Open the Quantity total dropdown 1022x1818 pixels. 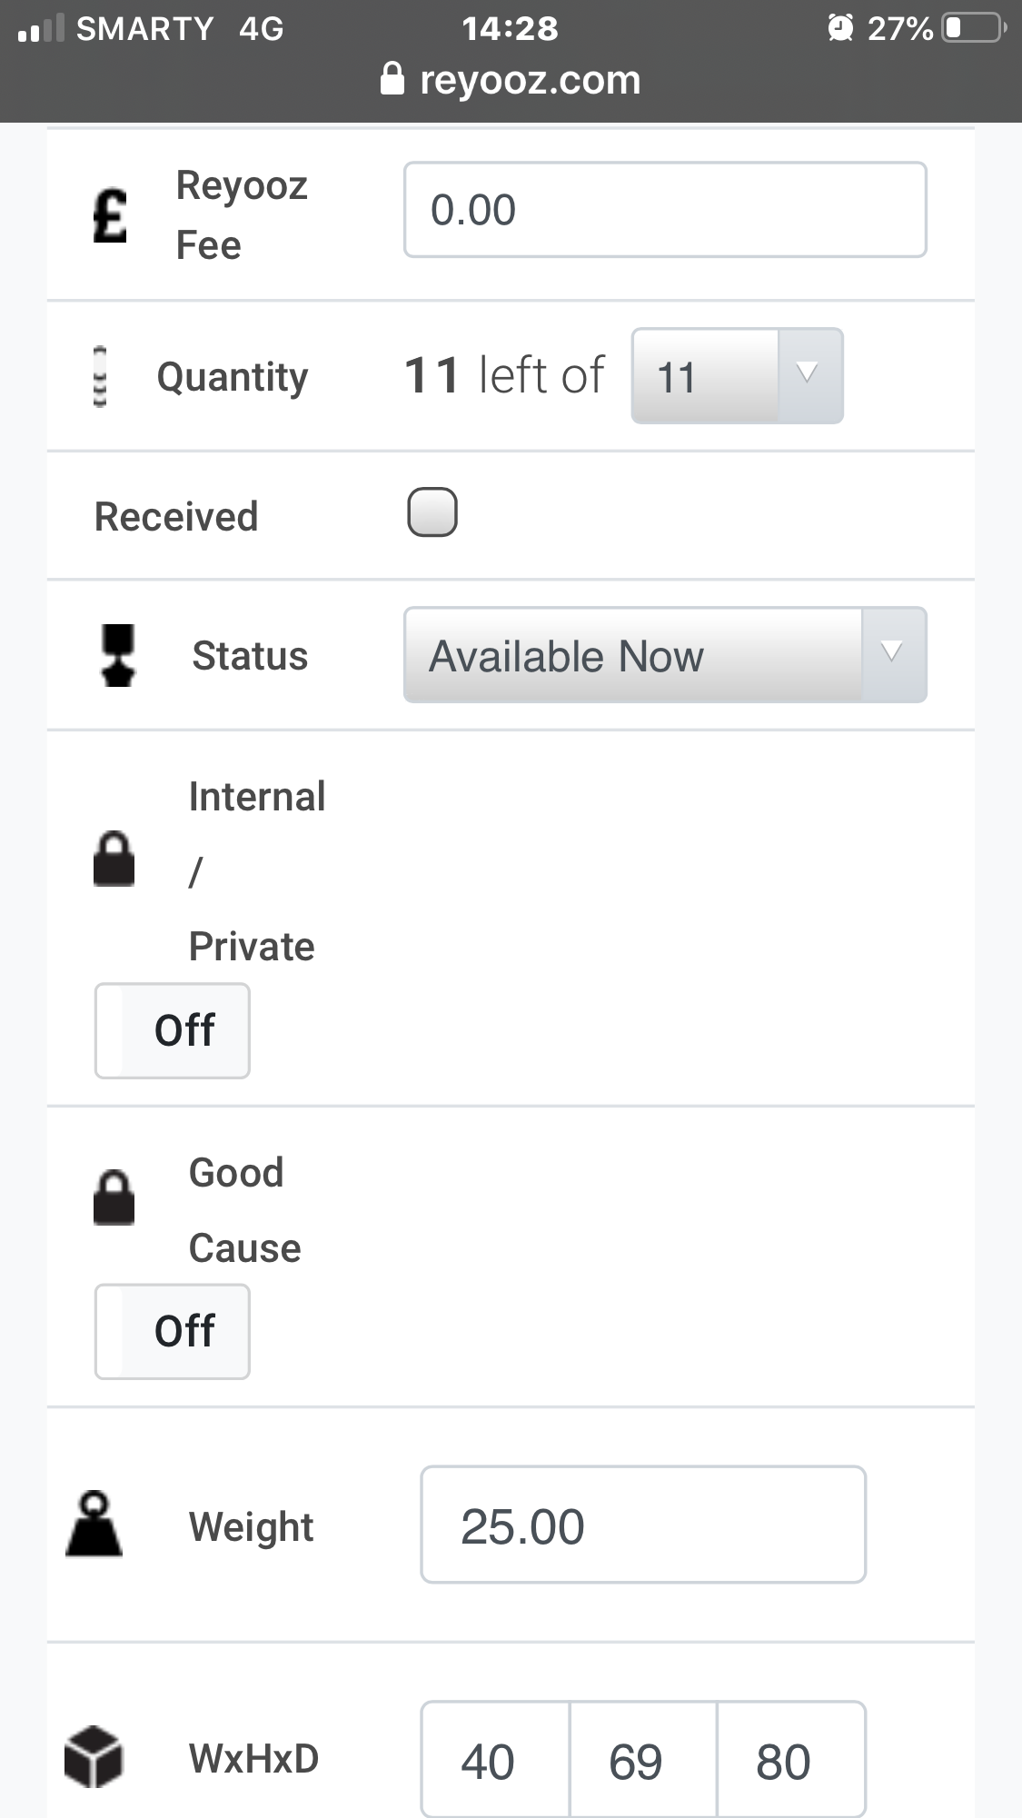(737, 376)
